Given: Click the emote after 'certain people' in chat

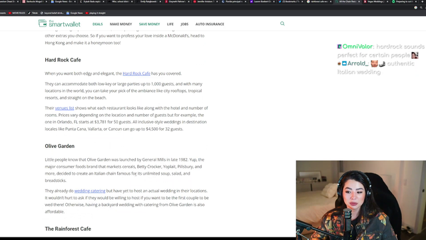Looking at the screenshot, I should tap(415, 55).
